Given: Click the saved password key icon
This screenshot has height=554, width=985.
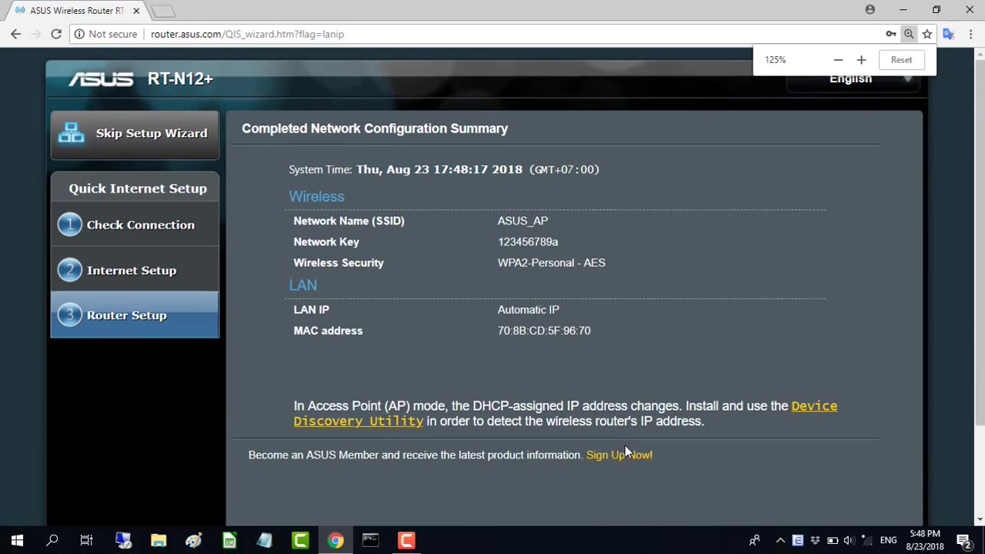Looking at the screenshot, I should click(890, 34).
